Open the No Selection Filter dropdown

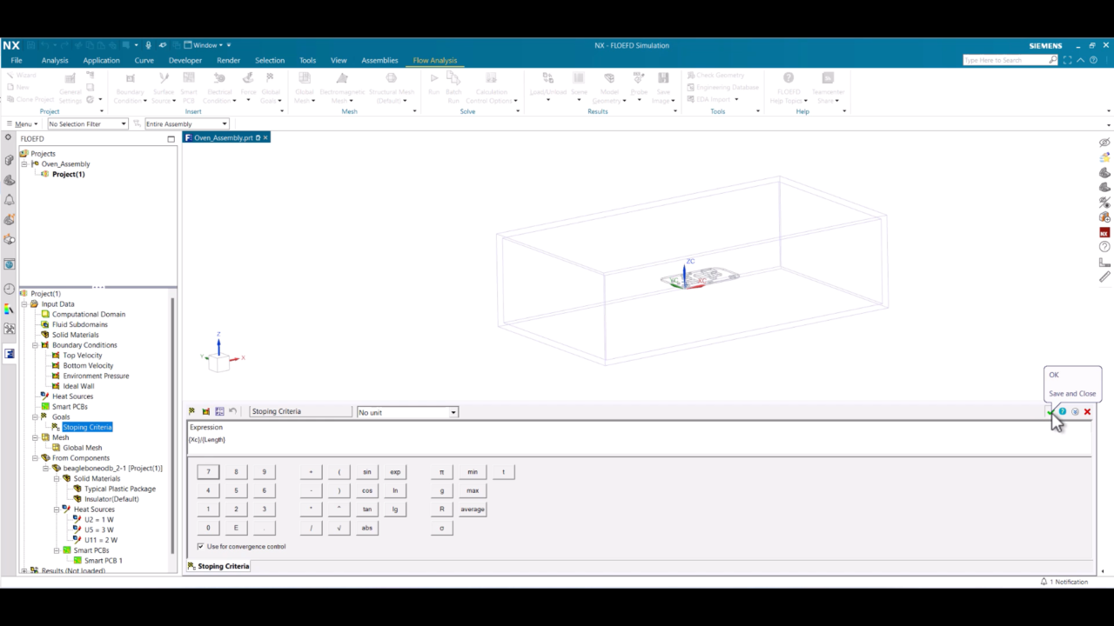[88, 124]
